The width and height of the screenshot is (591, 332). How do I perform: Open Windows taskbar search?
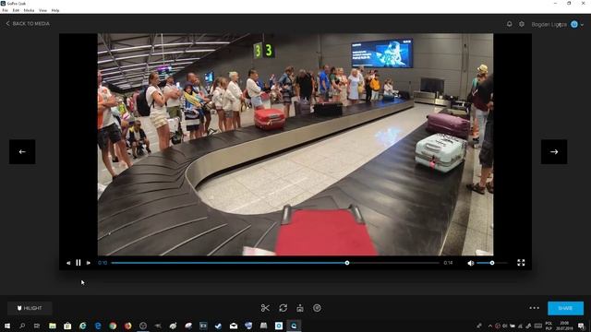coord(22,326)
